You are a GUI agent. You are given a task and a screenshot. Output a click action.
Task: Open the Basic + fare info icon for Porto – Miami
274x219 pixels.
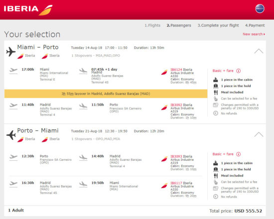coord(238,154)
